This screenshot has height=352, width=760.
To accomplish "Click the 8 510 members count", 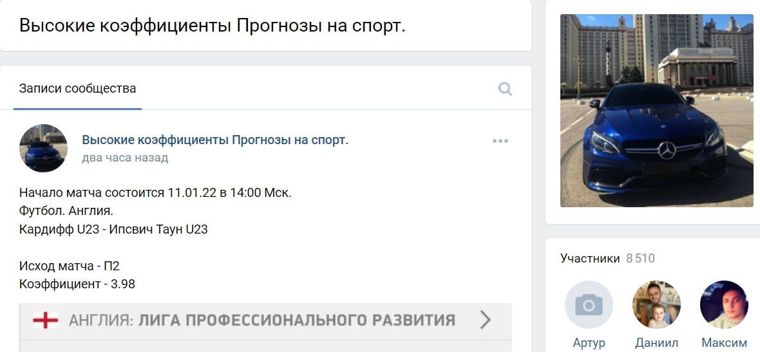I will click(640, 259).
